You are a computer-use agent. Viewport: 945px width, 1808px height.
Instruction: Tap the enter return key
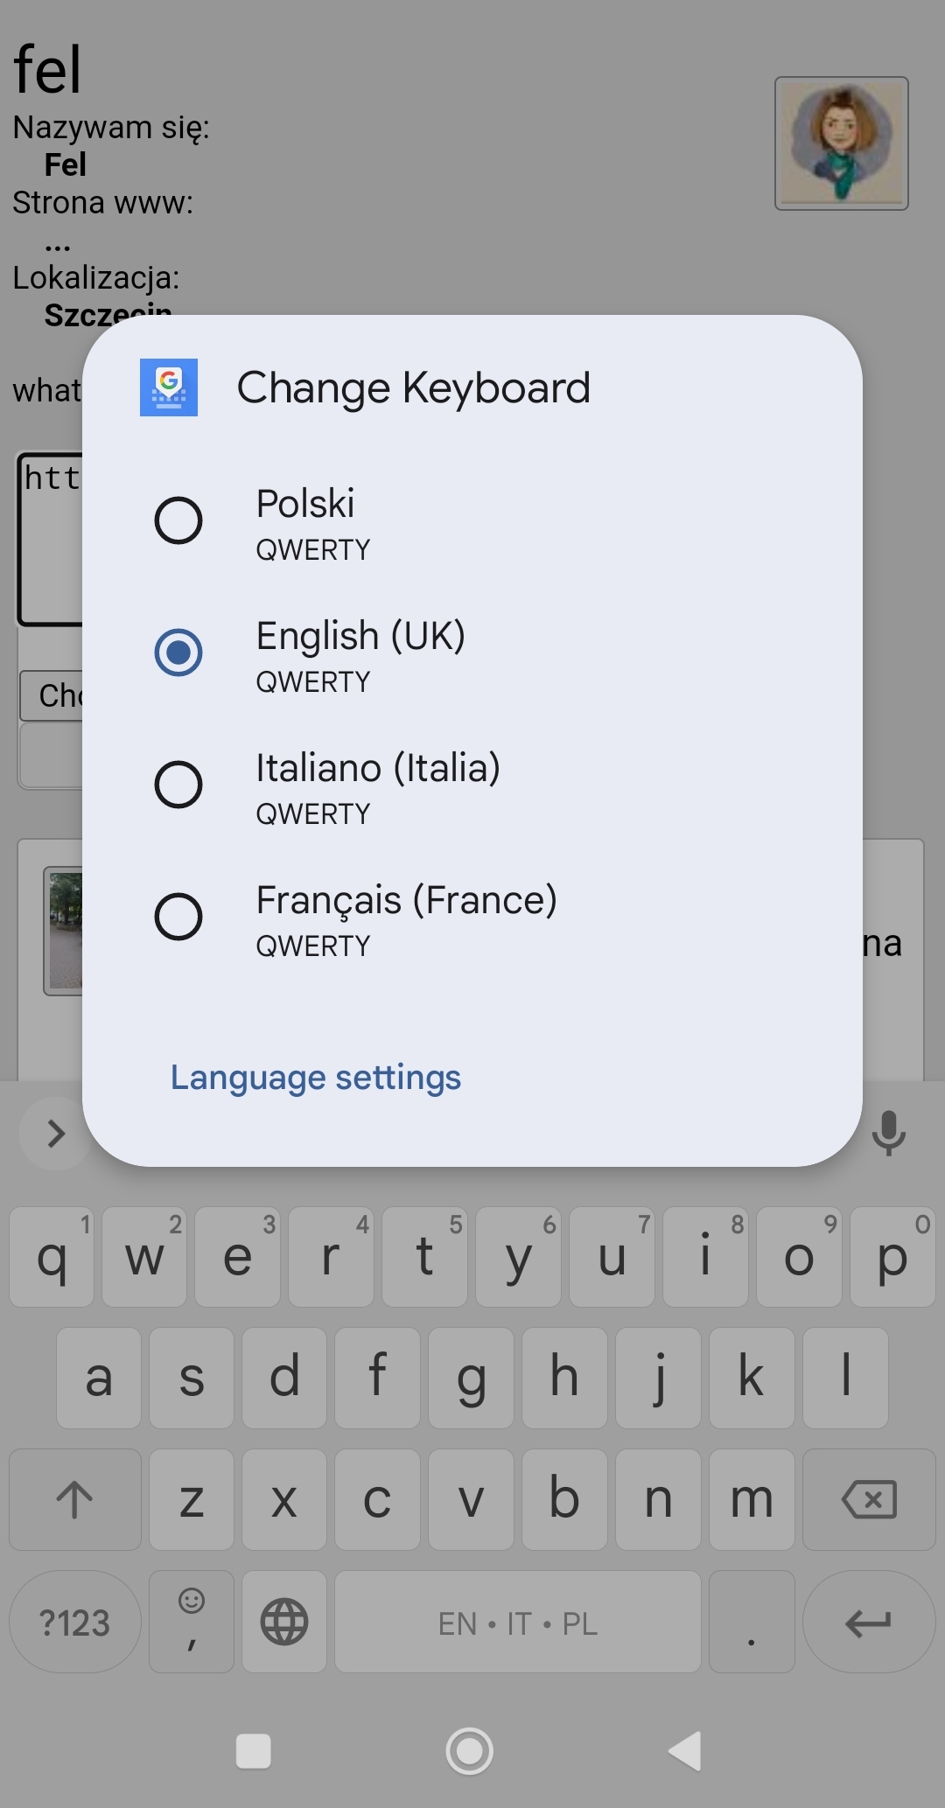868,1623
